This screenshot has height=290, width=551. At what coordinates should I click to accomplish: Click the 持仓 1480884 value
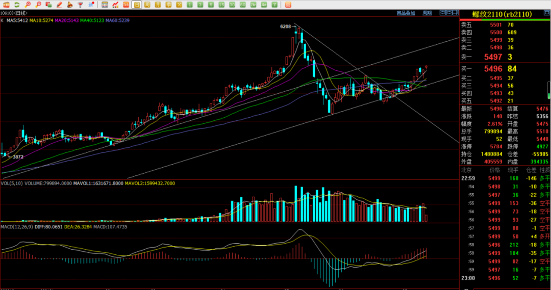(x=492, y=154)
